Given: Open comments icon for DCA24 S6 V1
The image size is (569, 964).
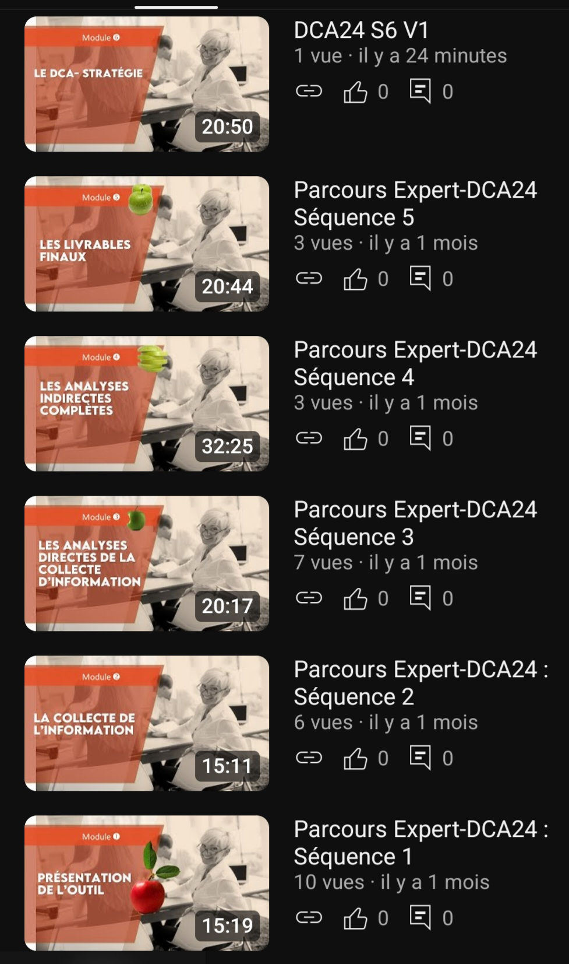Looking at the screenshot, I should (x=420, y=91).
